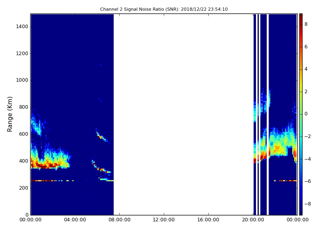Click the 20:00:00 time axis label
The width and height of the screenshot is (318, 238).
coord(253,220)
